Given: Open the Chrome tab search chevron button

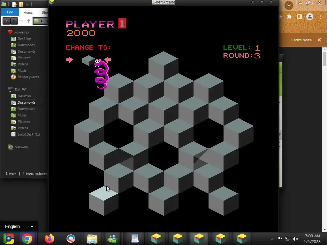Looking at the screenshot, I should pyautogui.click(x=289, y=5).
